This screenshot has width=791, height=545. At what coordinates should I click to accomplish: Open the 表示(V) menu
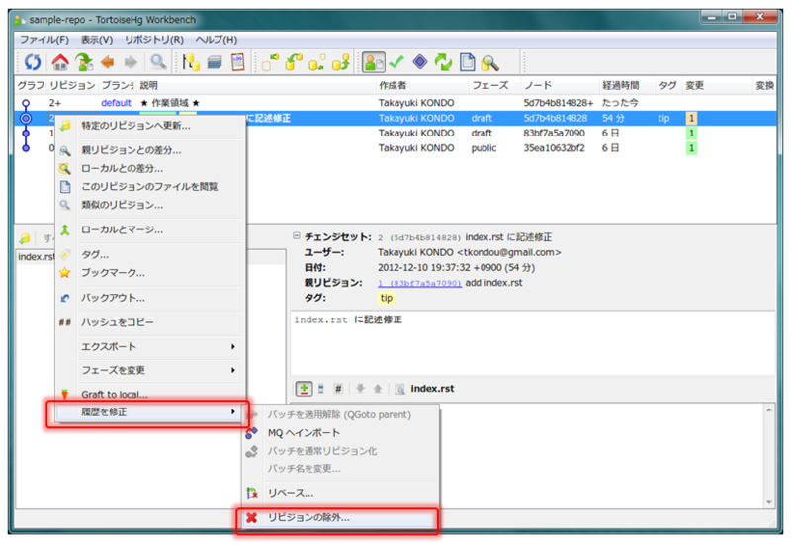[x=97, y=40]
